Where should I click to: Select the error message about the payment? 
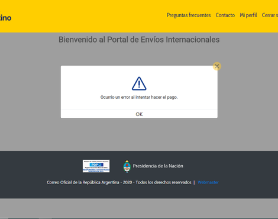click(x=139, y=97)
